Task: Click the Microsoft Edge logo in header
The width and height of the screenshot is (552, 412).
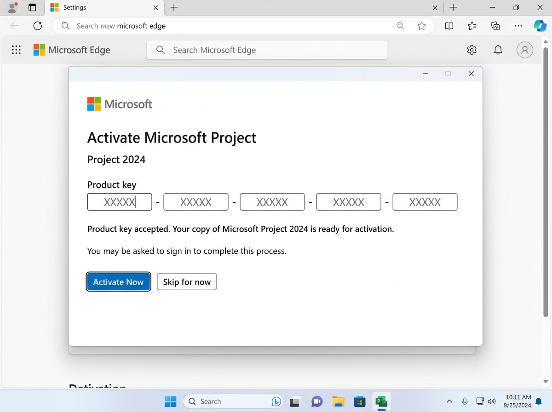Action: 72,50
